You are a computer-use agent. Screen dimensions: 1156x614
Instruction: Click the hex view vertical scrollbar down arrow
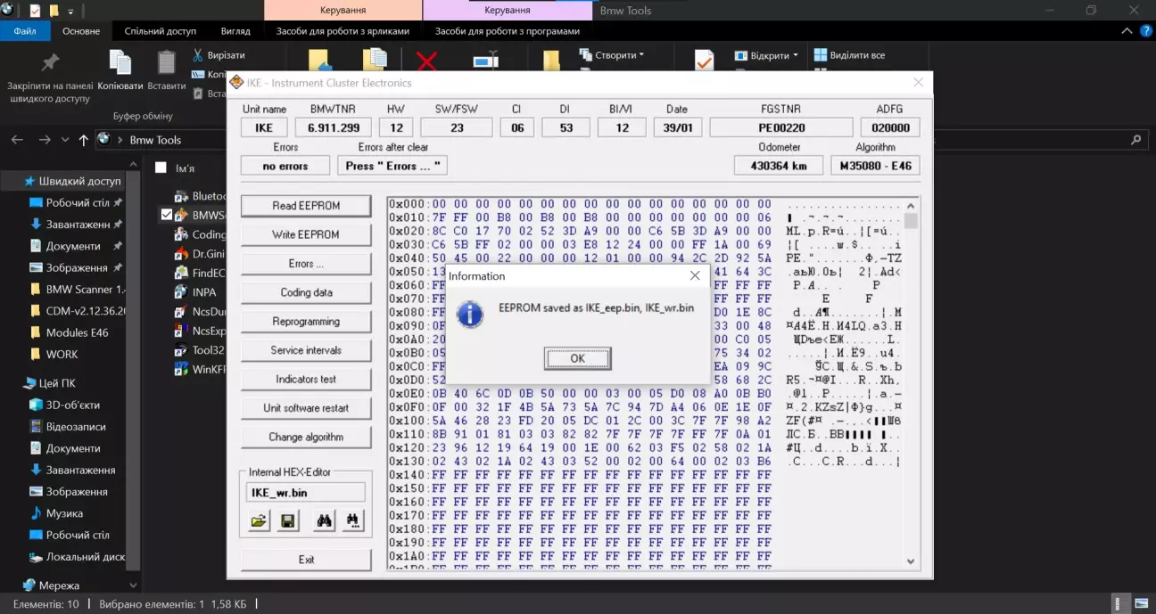(x=911, y=561)
